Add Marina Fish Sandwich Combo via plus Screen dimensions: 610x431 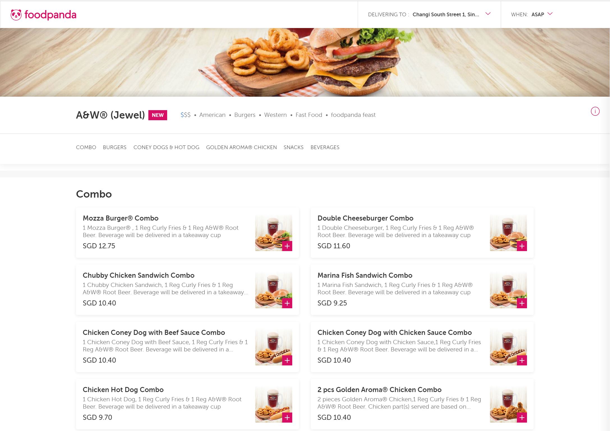(522, 303)
